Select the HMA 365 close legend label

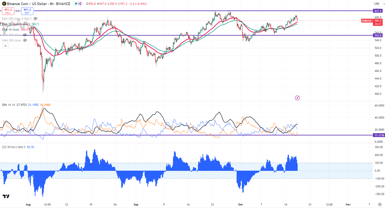coord(12,35)
